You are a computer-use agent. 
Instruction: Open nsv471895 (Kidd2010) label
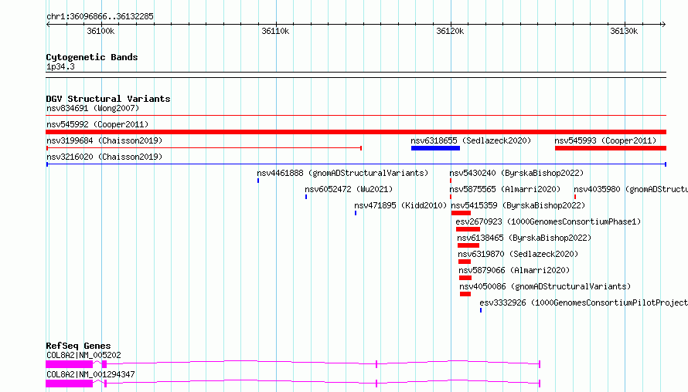[x=400, y=205]
